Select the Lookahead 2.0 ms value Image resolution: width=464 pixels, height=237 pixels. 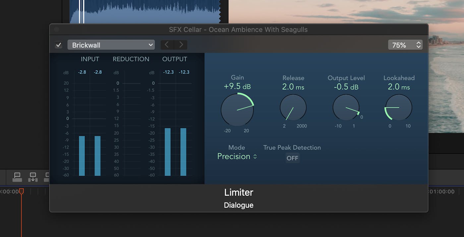point(399,87)
